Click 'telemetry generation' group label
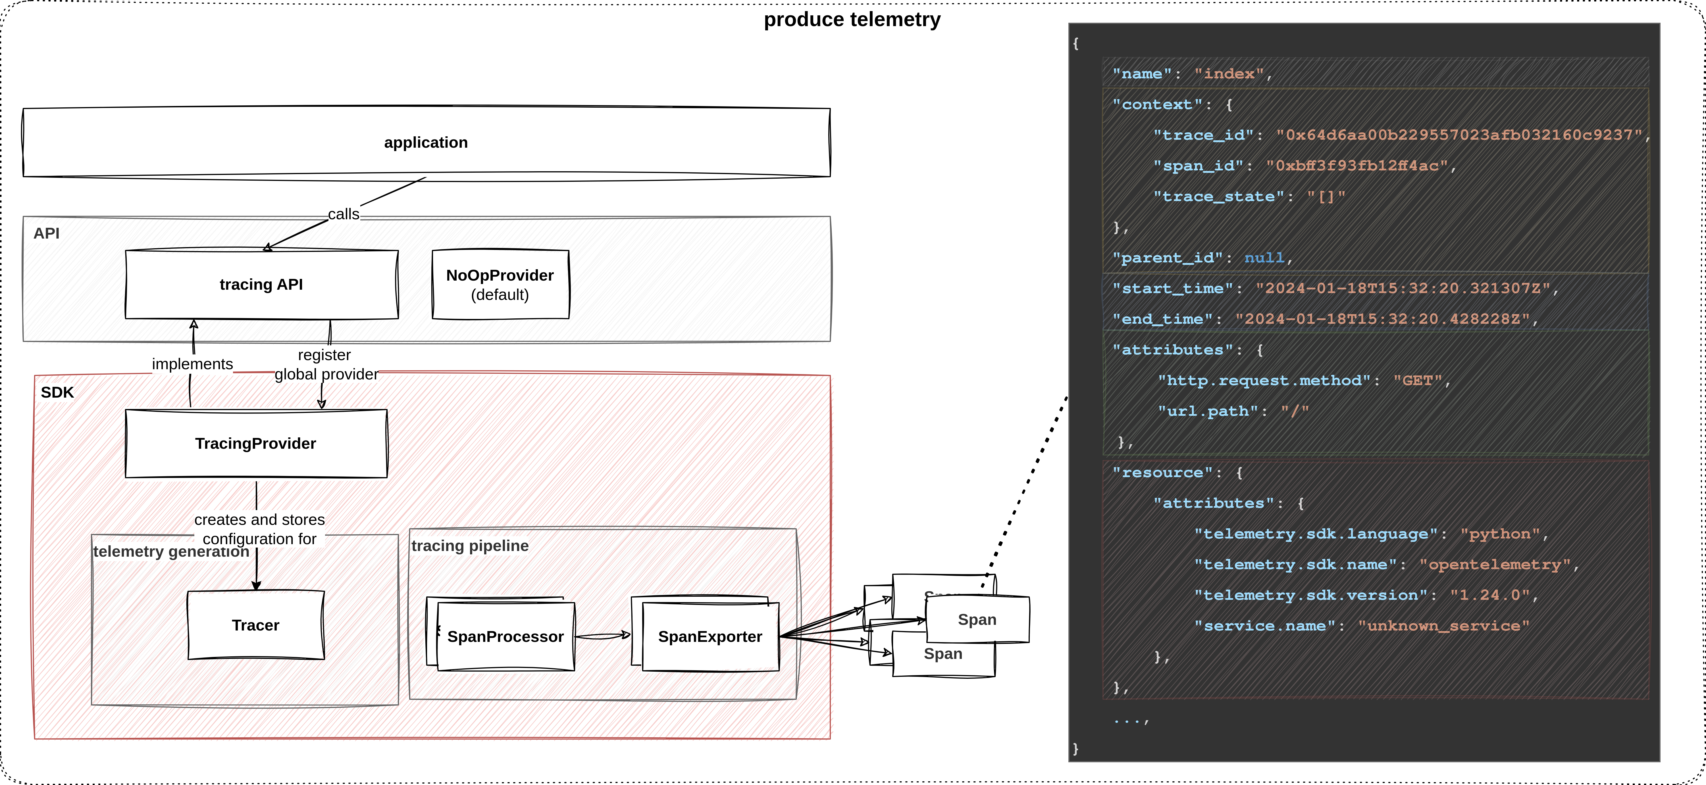Image resolution: width=1706 pixels, height=785 pixels. [x=172, y=551]
